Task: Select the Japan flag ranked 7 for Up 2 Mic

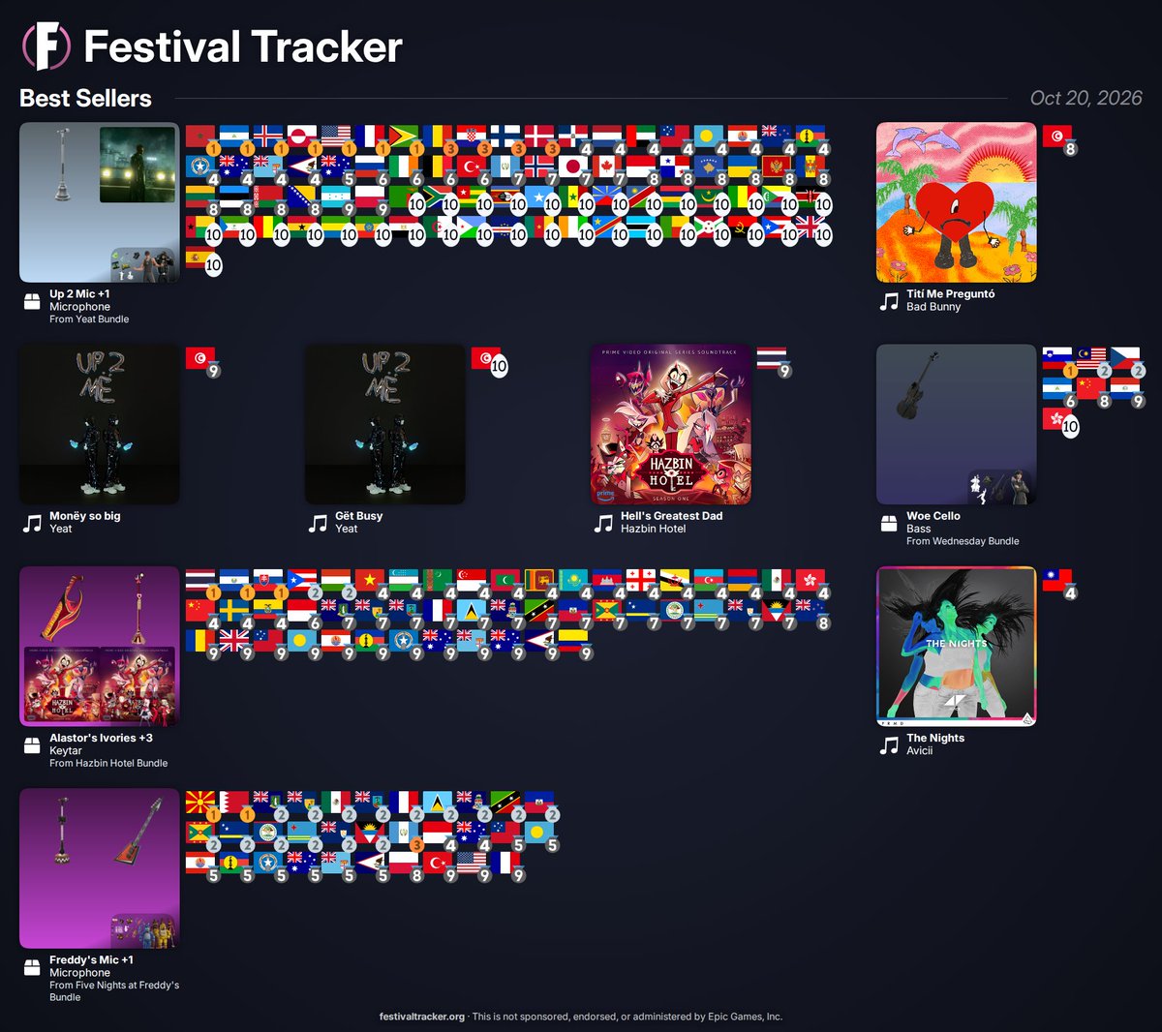Action: (x=573, y=167)
